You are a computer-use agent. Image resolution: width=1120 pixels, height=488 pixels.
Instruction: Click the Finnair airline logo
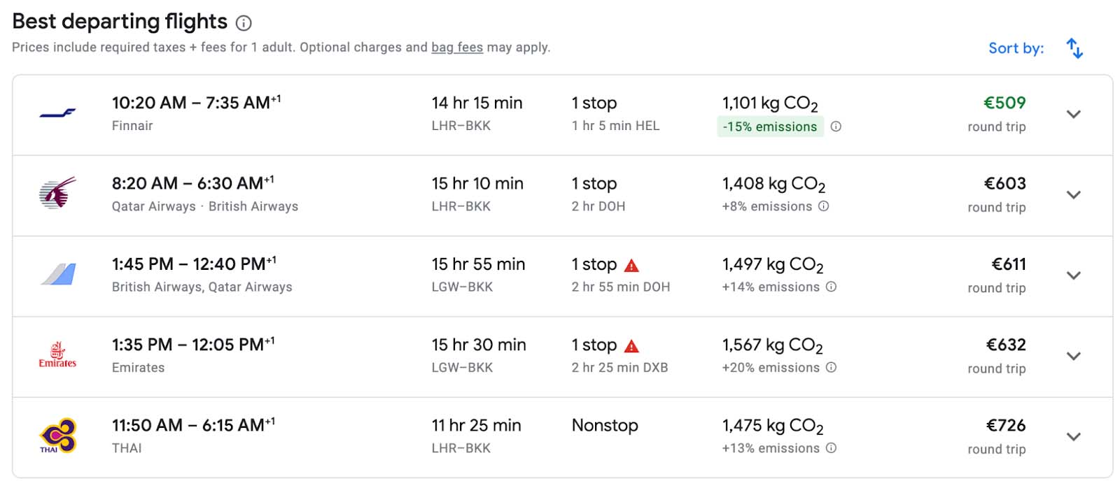pos(57,113)
